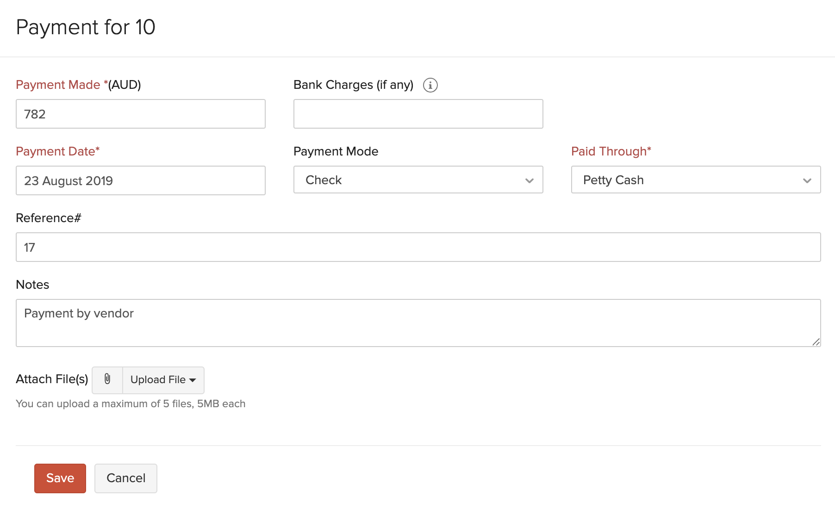Click the Save button
Viewport: 835px width, 509px height.
point(60,478)
